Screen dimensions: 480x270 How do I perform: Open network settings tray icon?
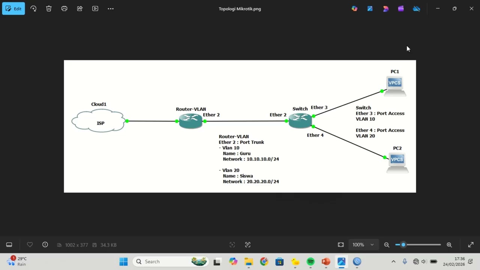click(x=416, y=262)
